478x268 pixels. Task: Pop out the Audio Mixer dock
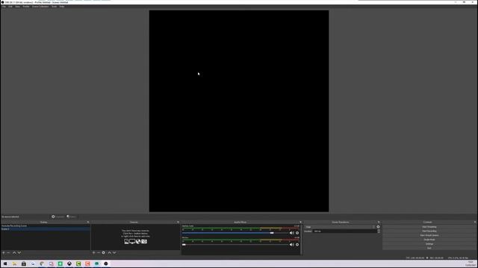pyautogui.click(x=300, y=222)
